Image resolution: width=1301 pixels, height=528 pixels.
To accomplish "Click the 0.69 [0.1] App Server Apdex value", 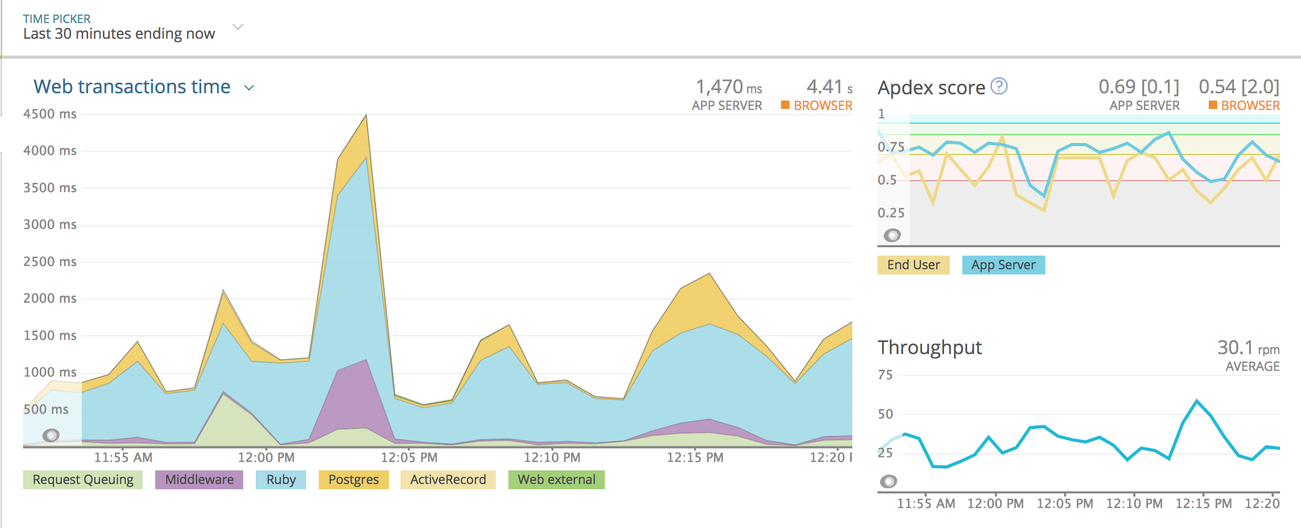I will pyautogui.click(x=1139, y=87).
